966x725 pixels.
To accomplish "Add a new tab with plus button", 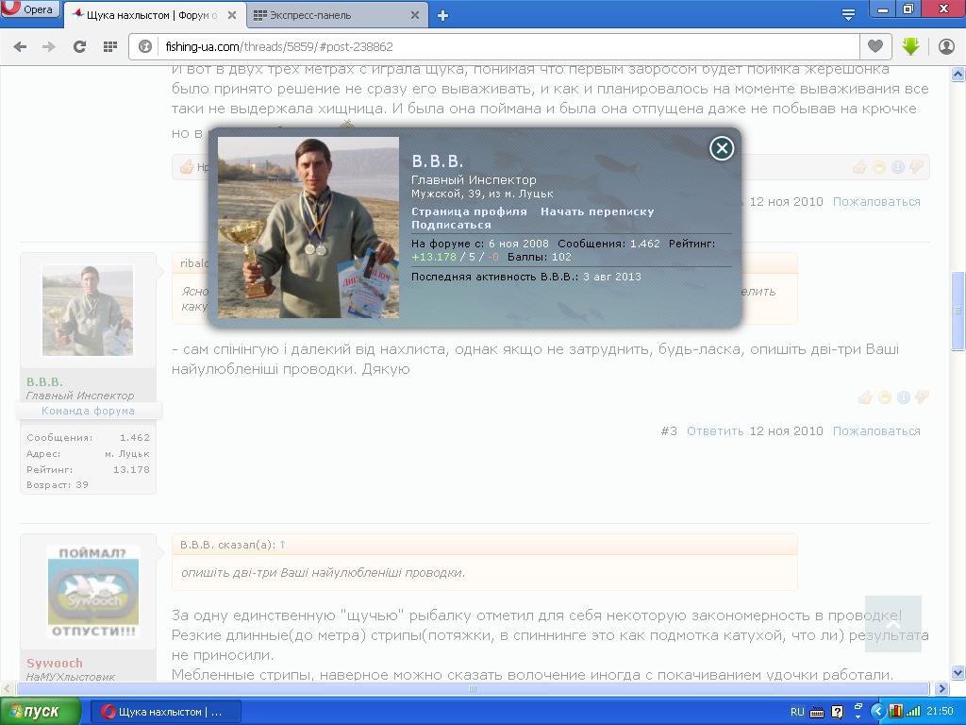I will tap(442, 15).
